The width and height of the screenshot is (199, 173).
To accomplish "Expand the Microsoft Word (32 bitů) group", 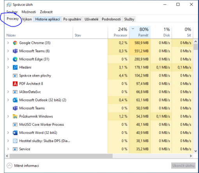I will [x=8, y=133].
